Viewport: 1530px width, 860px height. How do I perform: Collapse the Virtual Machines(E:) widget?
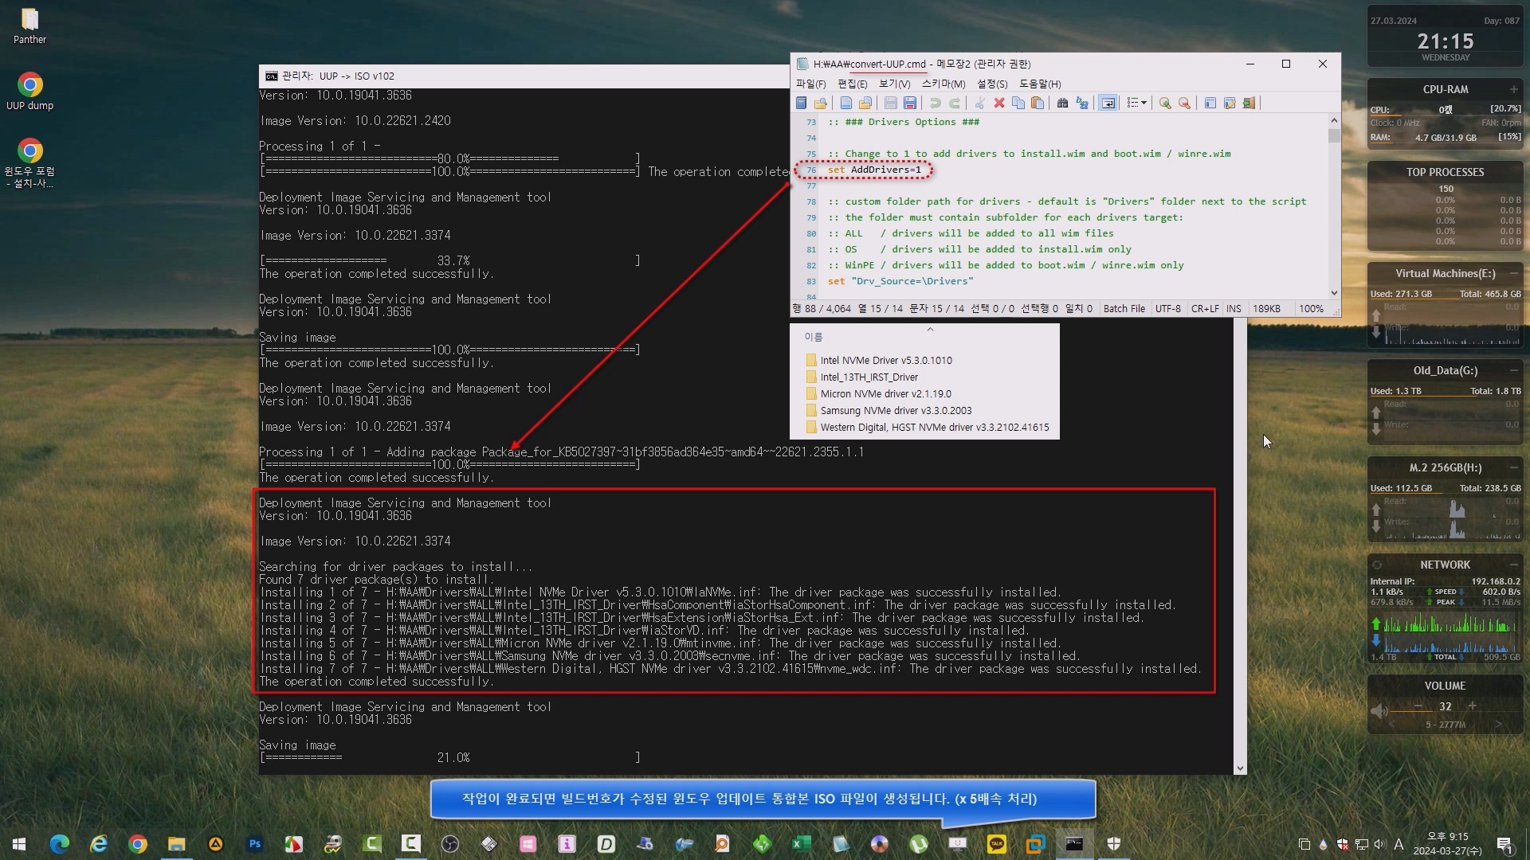coord(1514,273)
